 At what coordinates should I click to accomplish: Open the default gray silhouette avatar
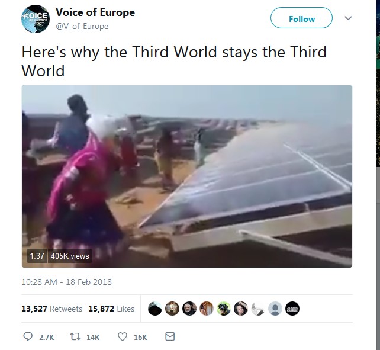pos(275,309)
